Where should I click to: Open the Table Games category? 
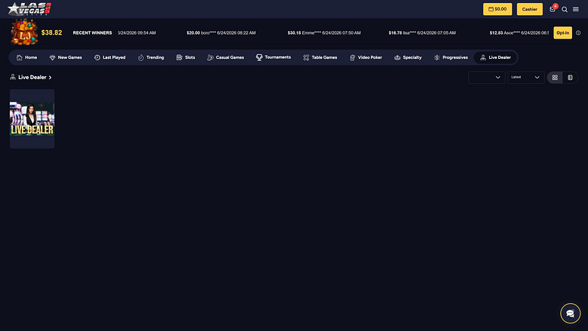click(x=320, y=57)
